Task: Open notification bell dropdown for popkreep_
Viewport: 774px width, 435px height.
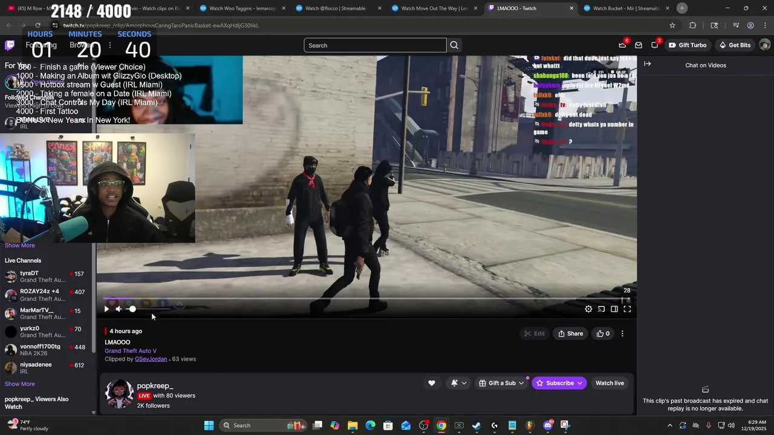Action: tap(459, 383)
